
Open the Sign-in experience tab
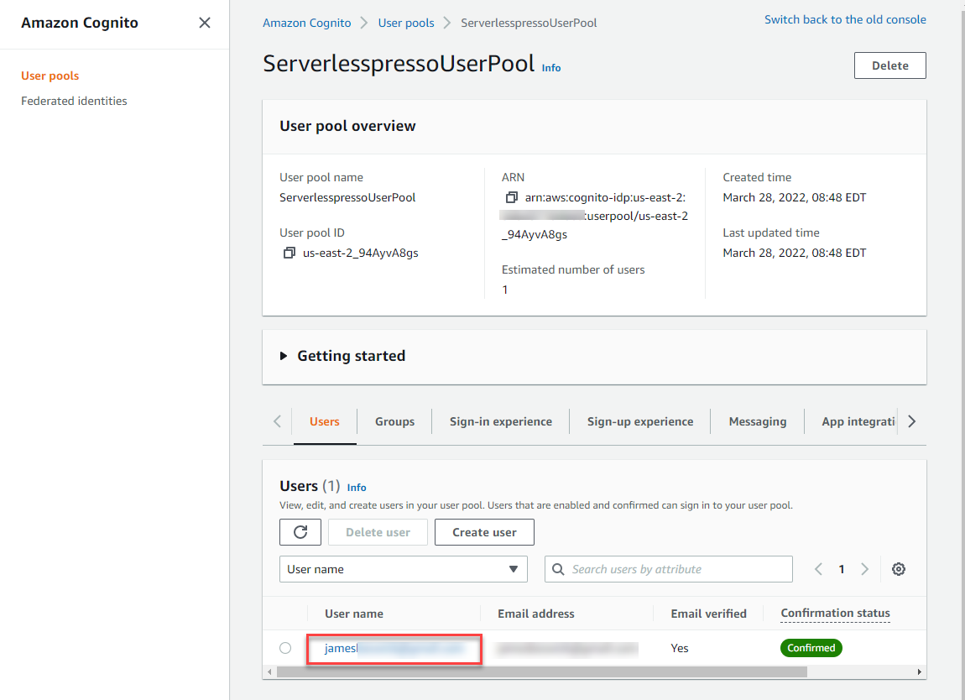pyautogui.click(x=501, y=421)
